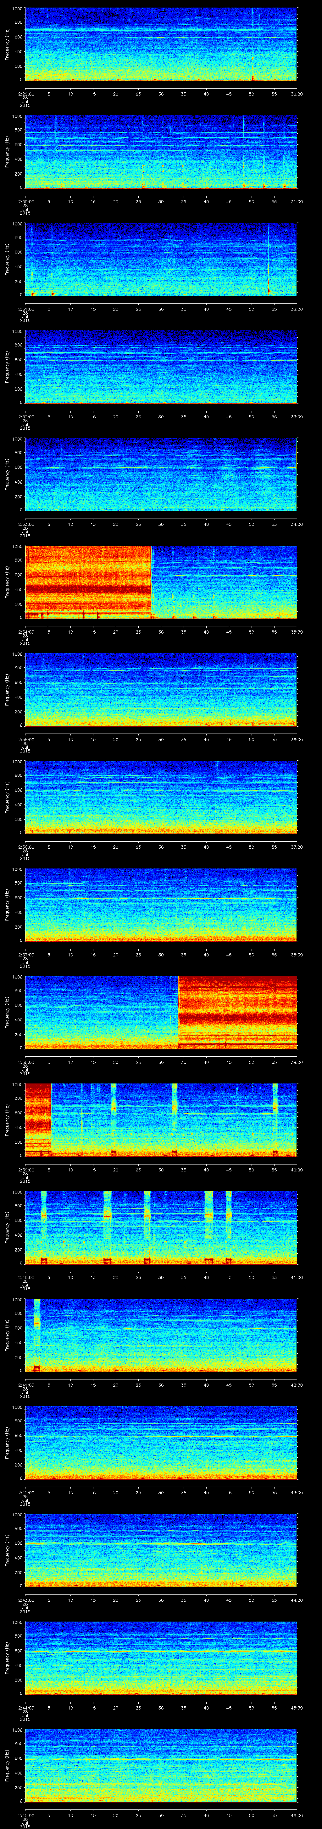This screenshot has height=1829, width=322.
Task: Click the 1000 Hz tick label of the 2:33:00 panel
Action: 18,439
